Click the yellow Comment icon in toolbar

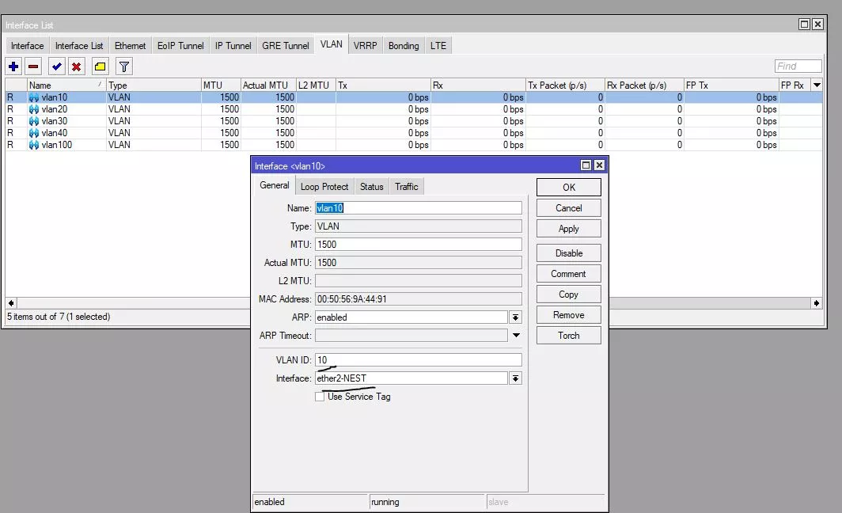click(100, 66)
